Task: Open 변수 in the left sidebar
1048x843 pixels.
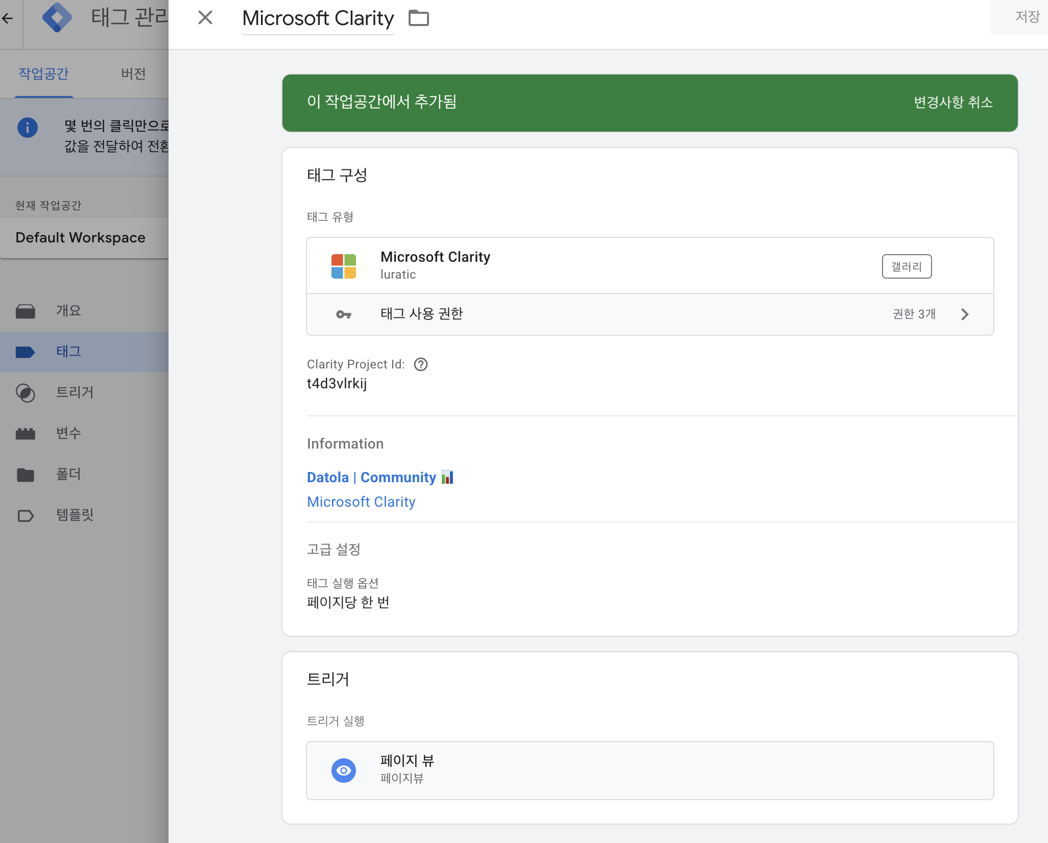Action: (68, 433)
